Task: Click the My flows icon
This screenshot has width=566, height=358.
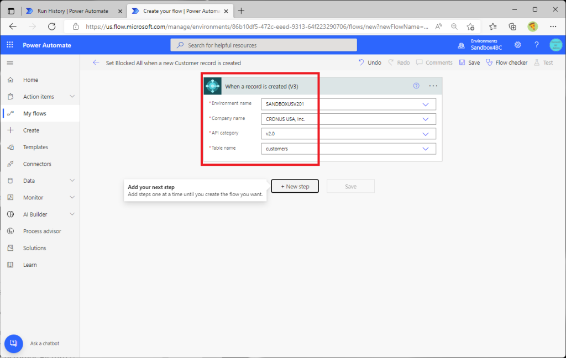Action: pos(11,113)
